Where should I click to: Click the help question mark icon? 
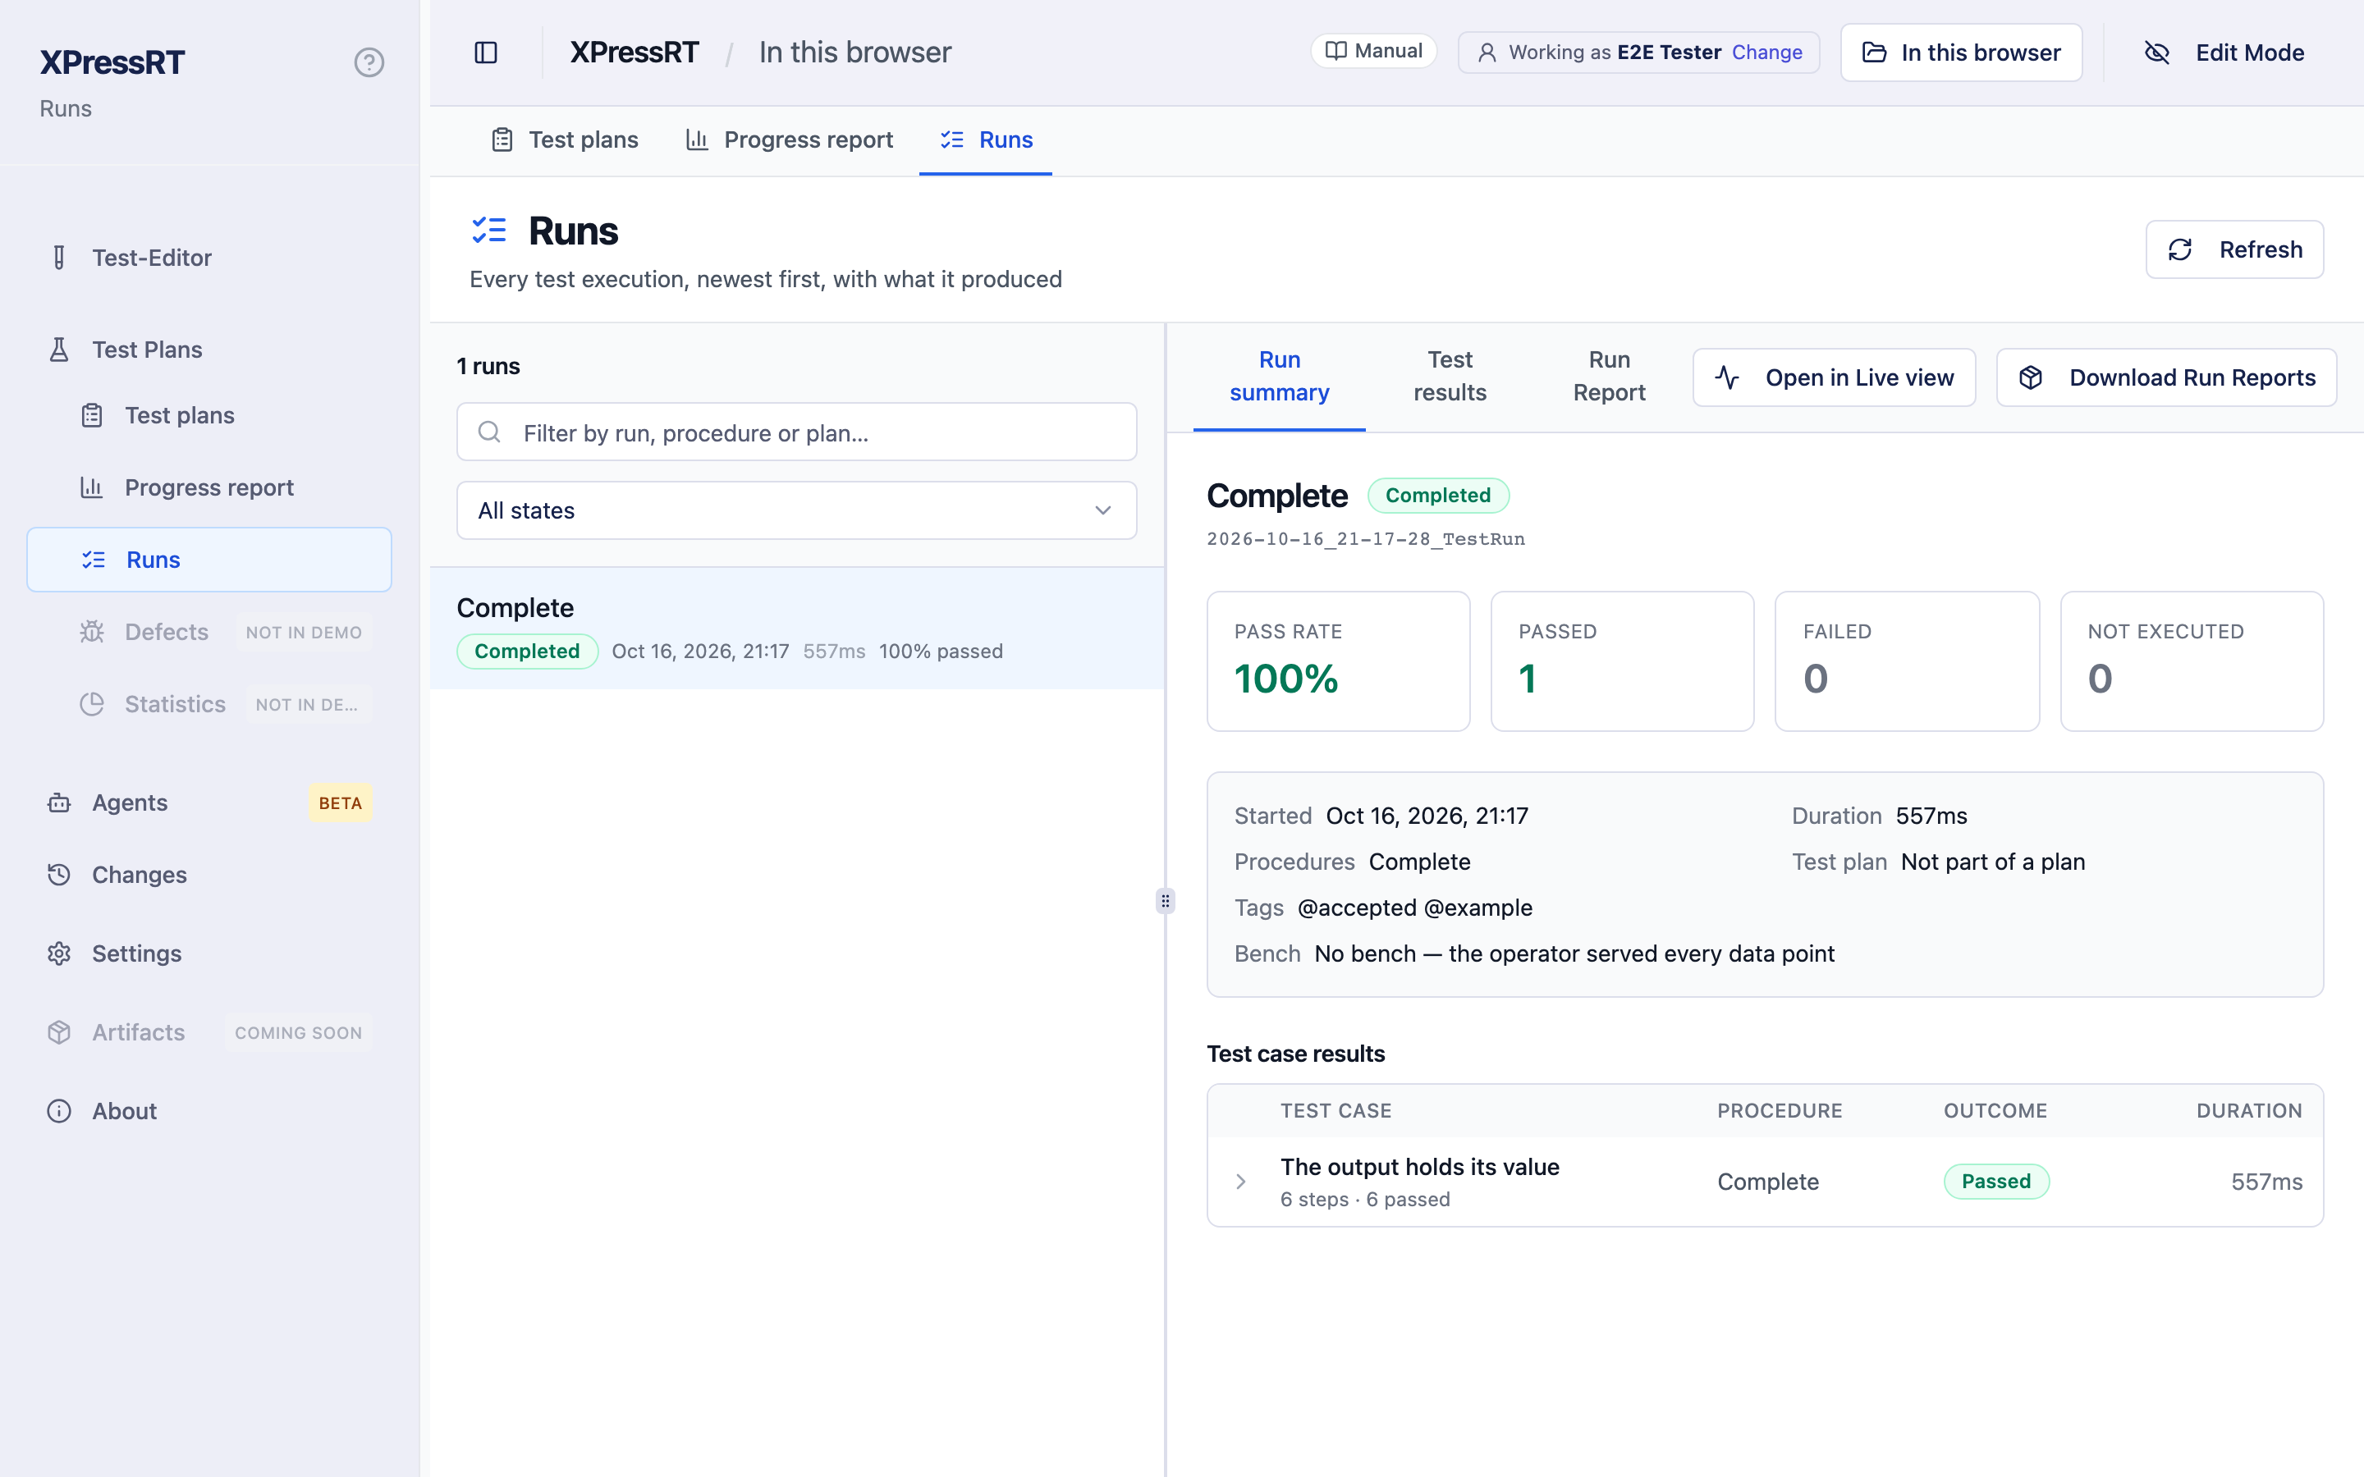369,62
